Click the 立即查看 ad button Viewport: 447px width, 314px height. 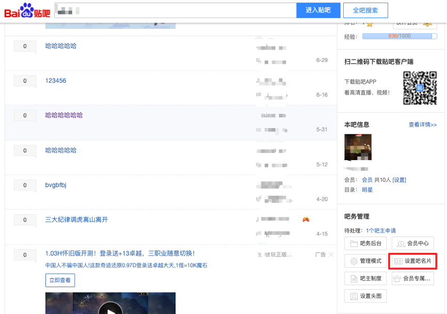point(60,280)
